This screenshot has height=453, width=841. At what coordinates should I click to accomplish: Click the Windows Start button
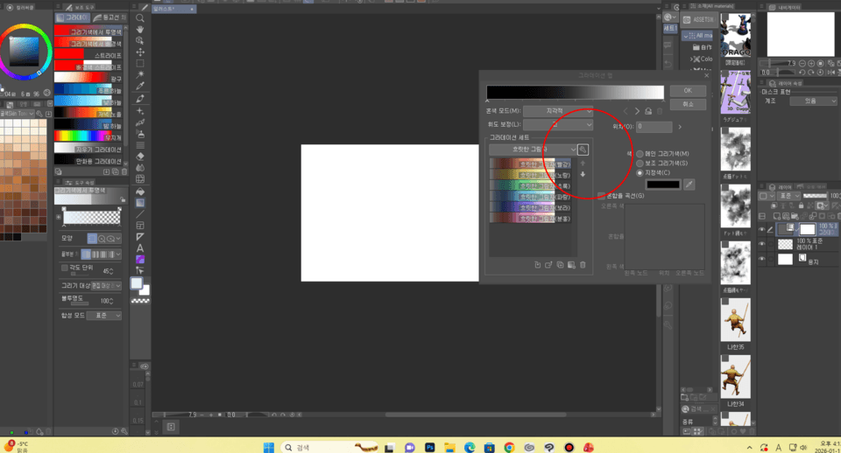(x=269, y=447)
